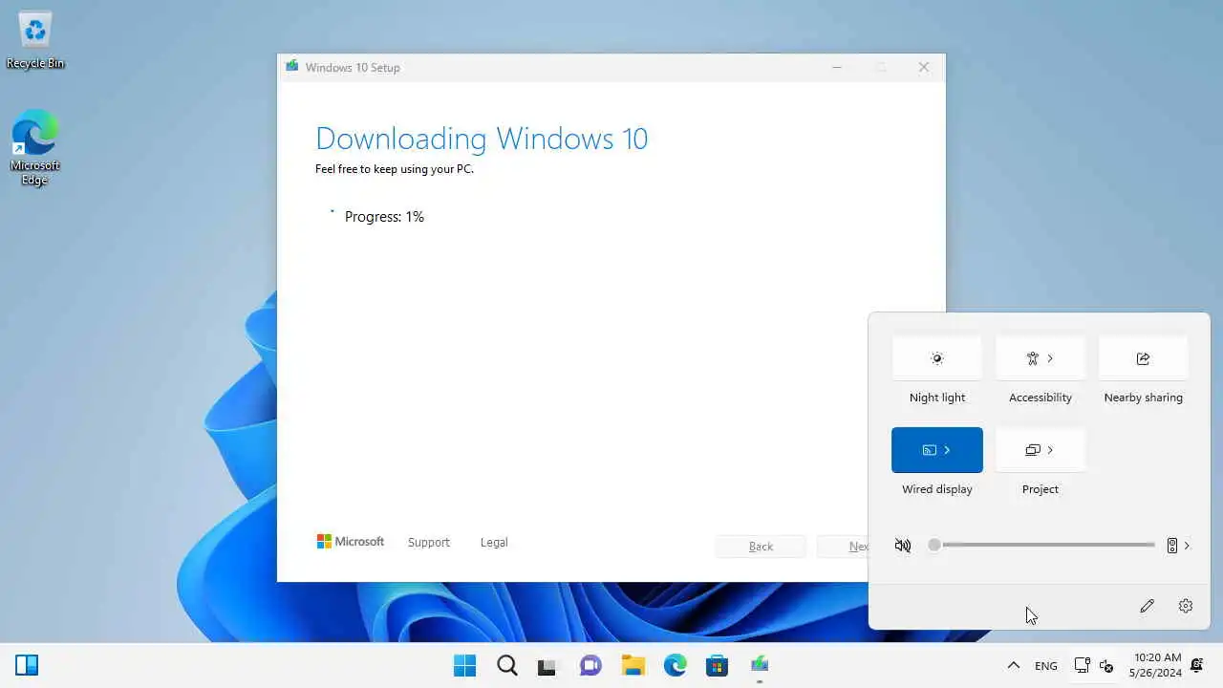1223x688 pixels.
Task: Toggle the Night light quick setting
Action: click(x=936, y=358)
